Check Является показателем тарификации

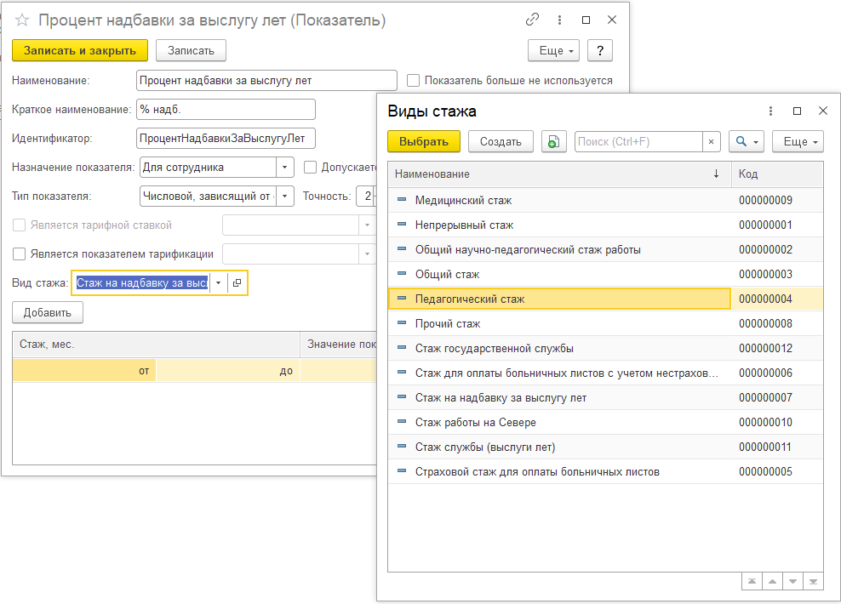19,254
